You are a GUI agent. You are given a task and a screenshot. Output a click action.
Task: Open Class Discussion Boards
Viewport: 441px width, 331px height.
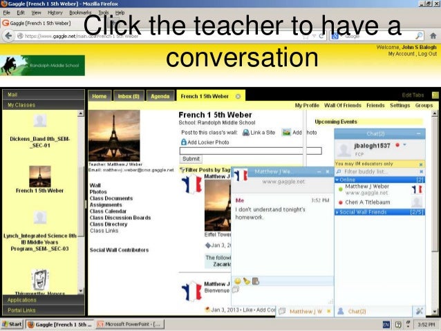(x=120, y=218)
